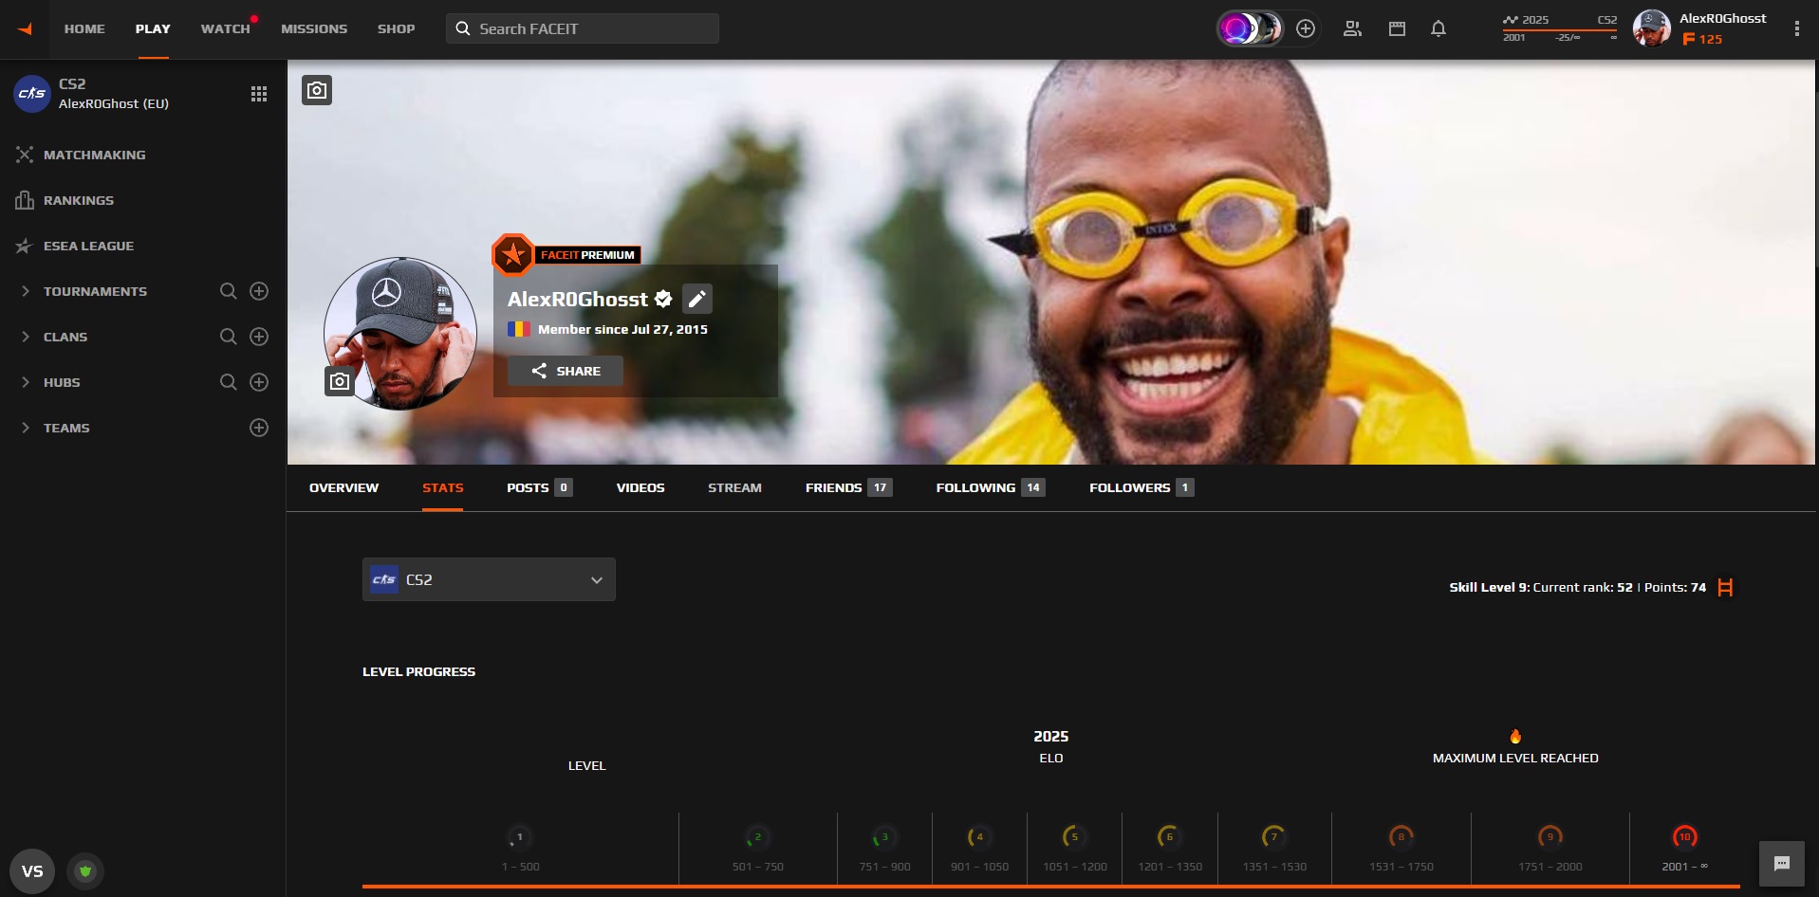Expand the Clans sidebar section
Viewport: 1819px width, 897px height.
pos(26,337)
